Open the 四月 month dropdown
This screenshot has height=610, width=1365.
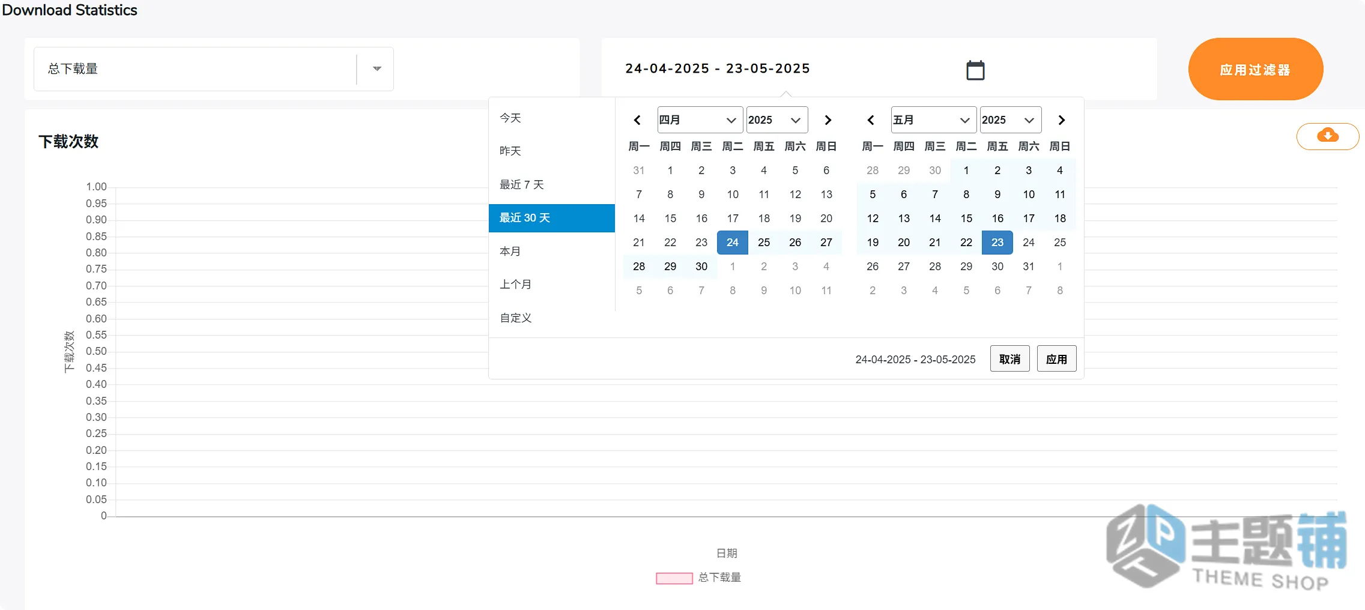[700, 120]
